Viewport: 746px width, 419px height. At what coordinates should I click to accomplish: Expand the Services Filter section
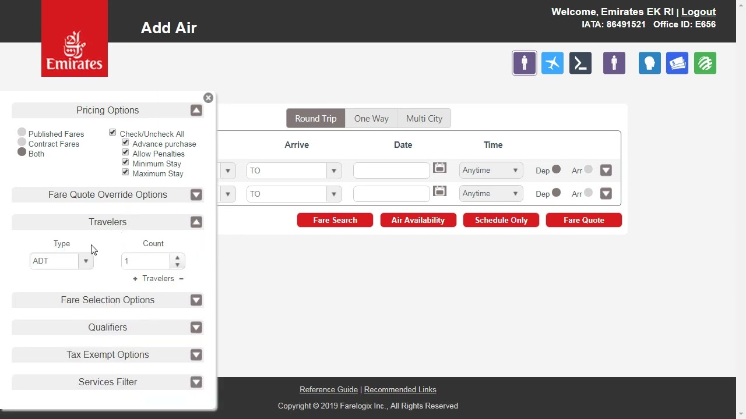tap(196, 382)
